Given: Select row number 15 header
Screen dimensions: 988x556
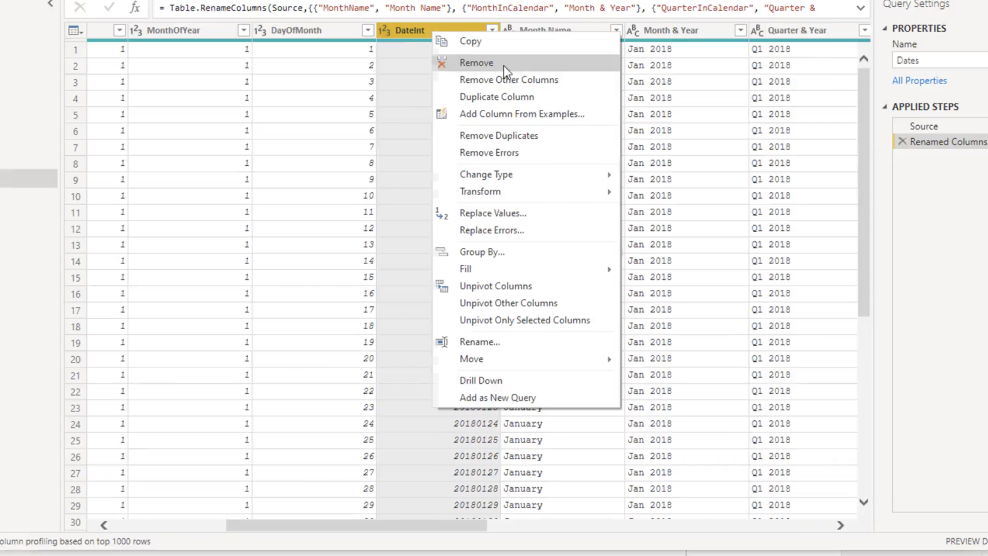Looking at the screenshot, I should pyautogui.click(x=75, y=277).
